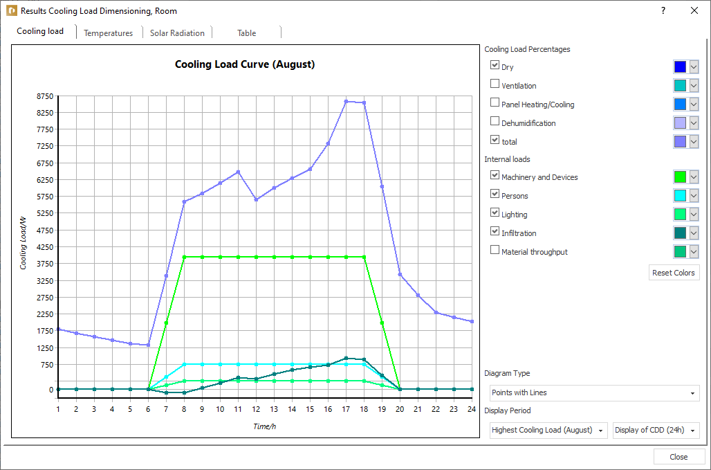The width and height of the screenshot is (711, 470).
Task: Click the 8750 y-axis value
Action: coord(45,96)
